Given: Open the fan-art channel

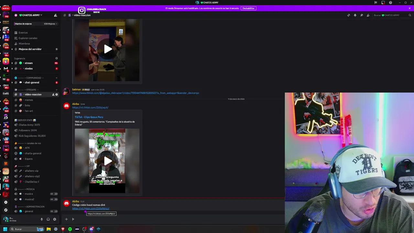Looking at the screenshot, I should [x=36, y=111].
